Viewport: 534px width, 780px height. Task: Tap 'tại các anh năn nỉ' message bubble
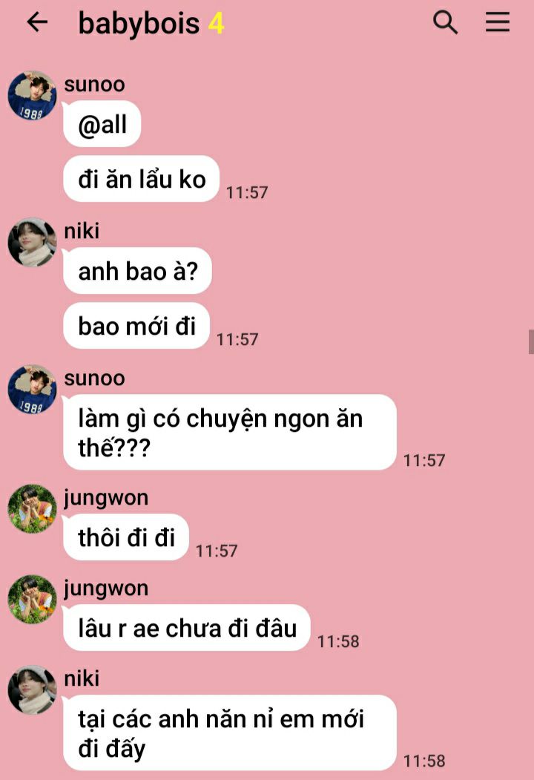click(230, 733)
